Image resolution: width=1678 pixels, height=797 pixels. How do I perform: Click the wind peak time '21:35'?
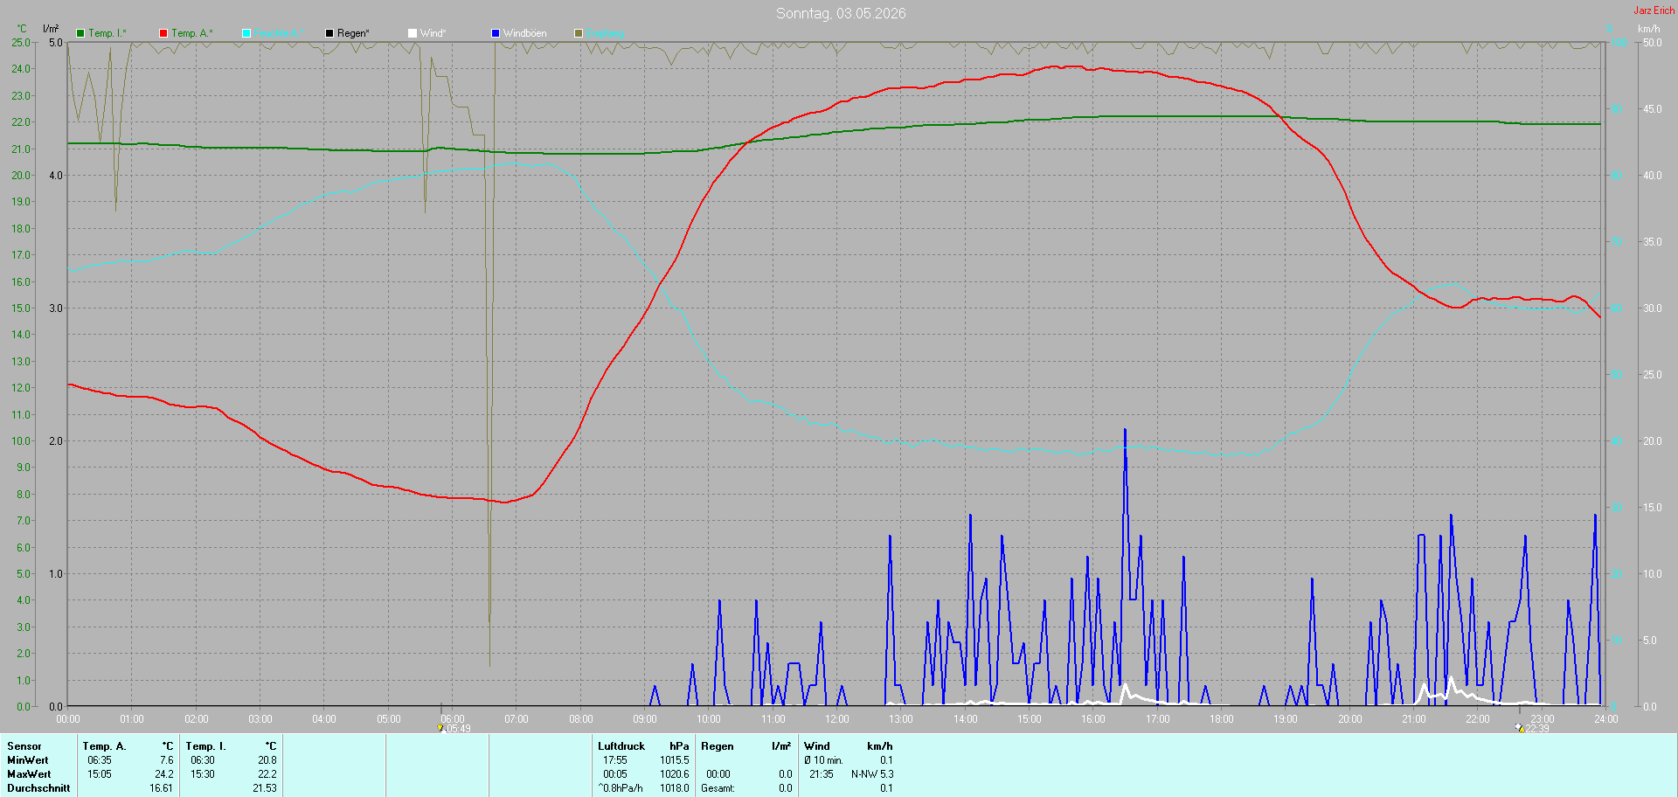pos(822,774)
